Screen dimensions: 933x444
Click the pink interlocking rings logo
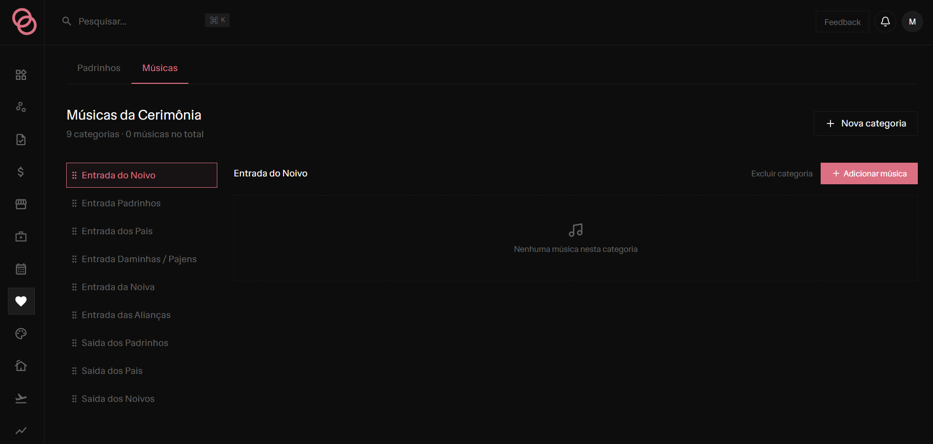click(x=24, y=22)
